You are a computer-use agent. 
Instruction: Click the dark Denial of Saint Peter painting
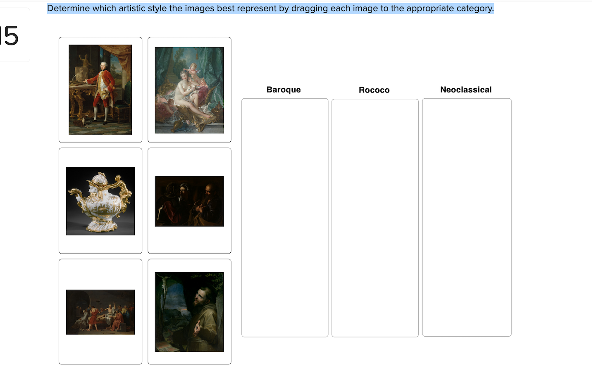(189, 201)
